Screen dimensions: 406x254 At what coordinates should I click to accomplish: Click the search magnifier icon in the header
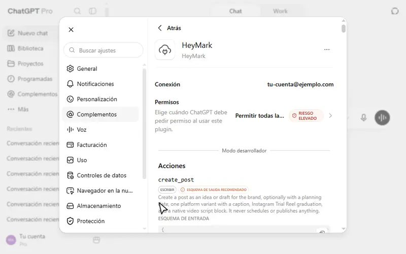click(78, 11)
